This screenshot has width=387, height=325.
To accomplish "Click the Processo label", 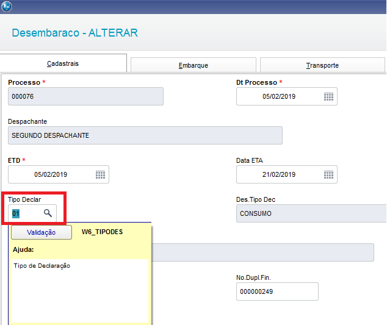I will point(24,82).
